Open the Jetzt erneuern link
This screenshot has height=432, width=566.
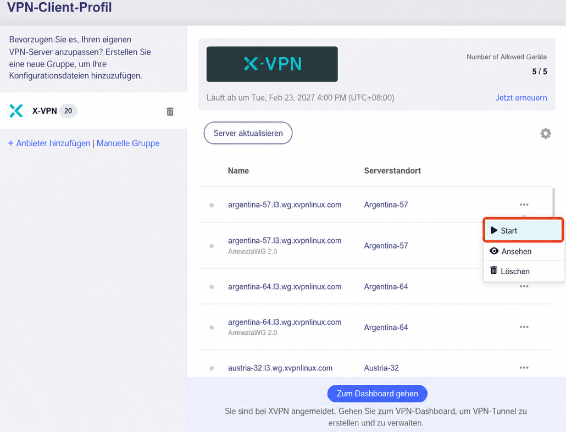tap(521, 98)
